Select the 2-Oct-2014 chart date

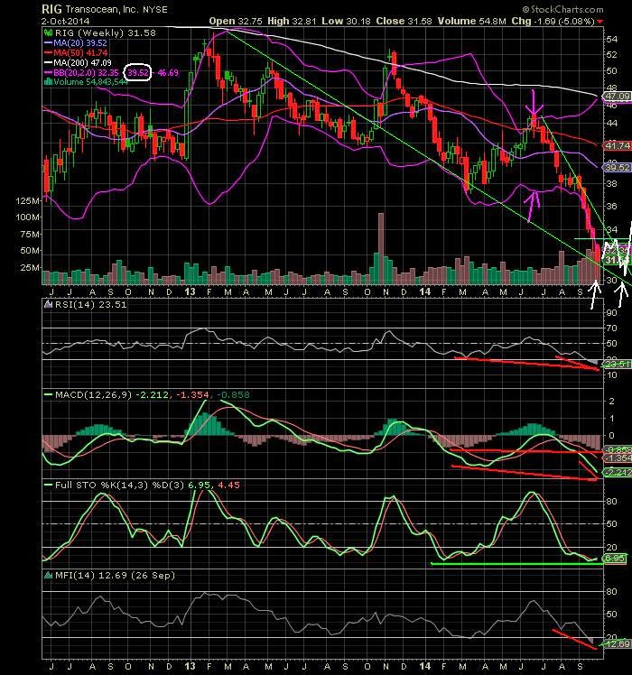point(66,21)
